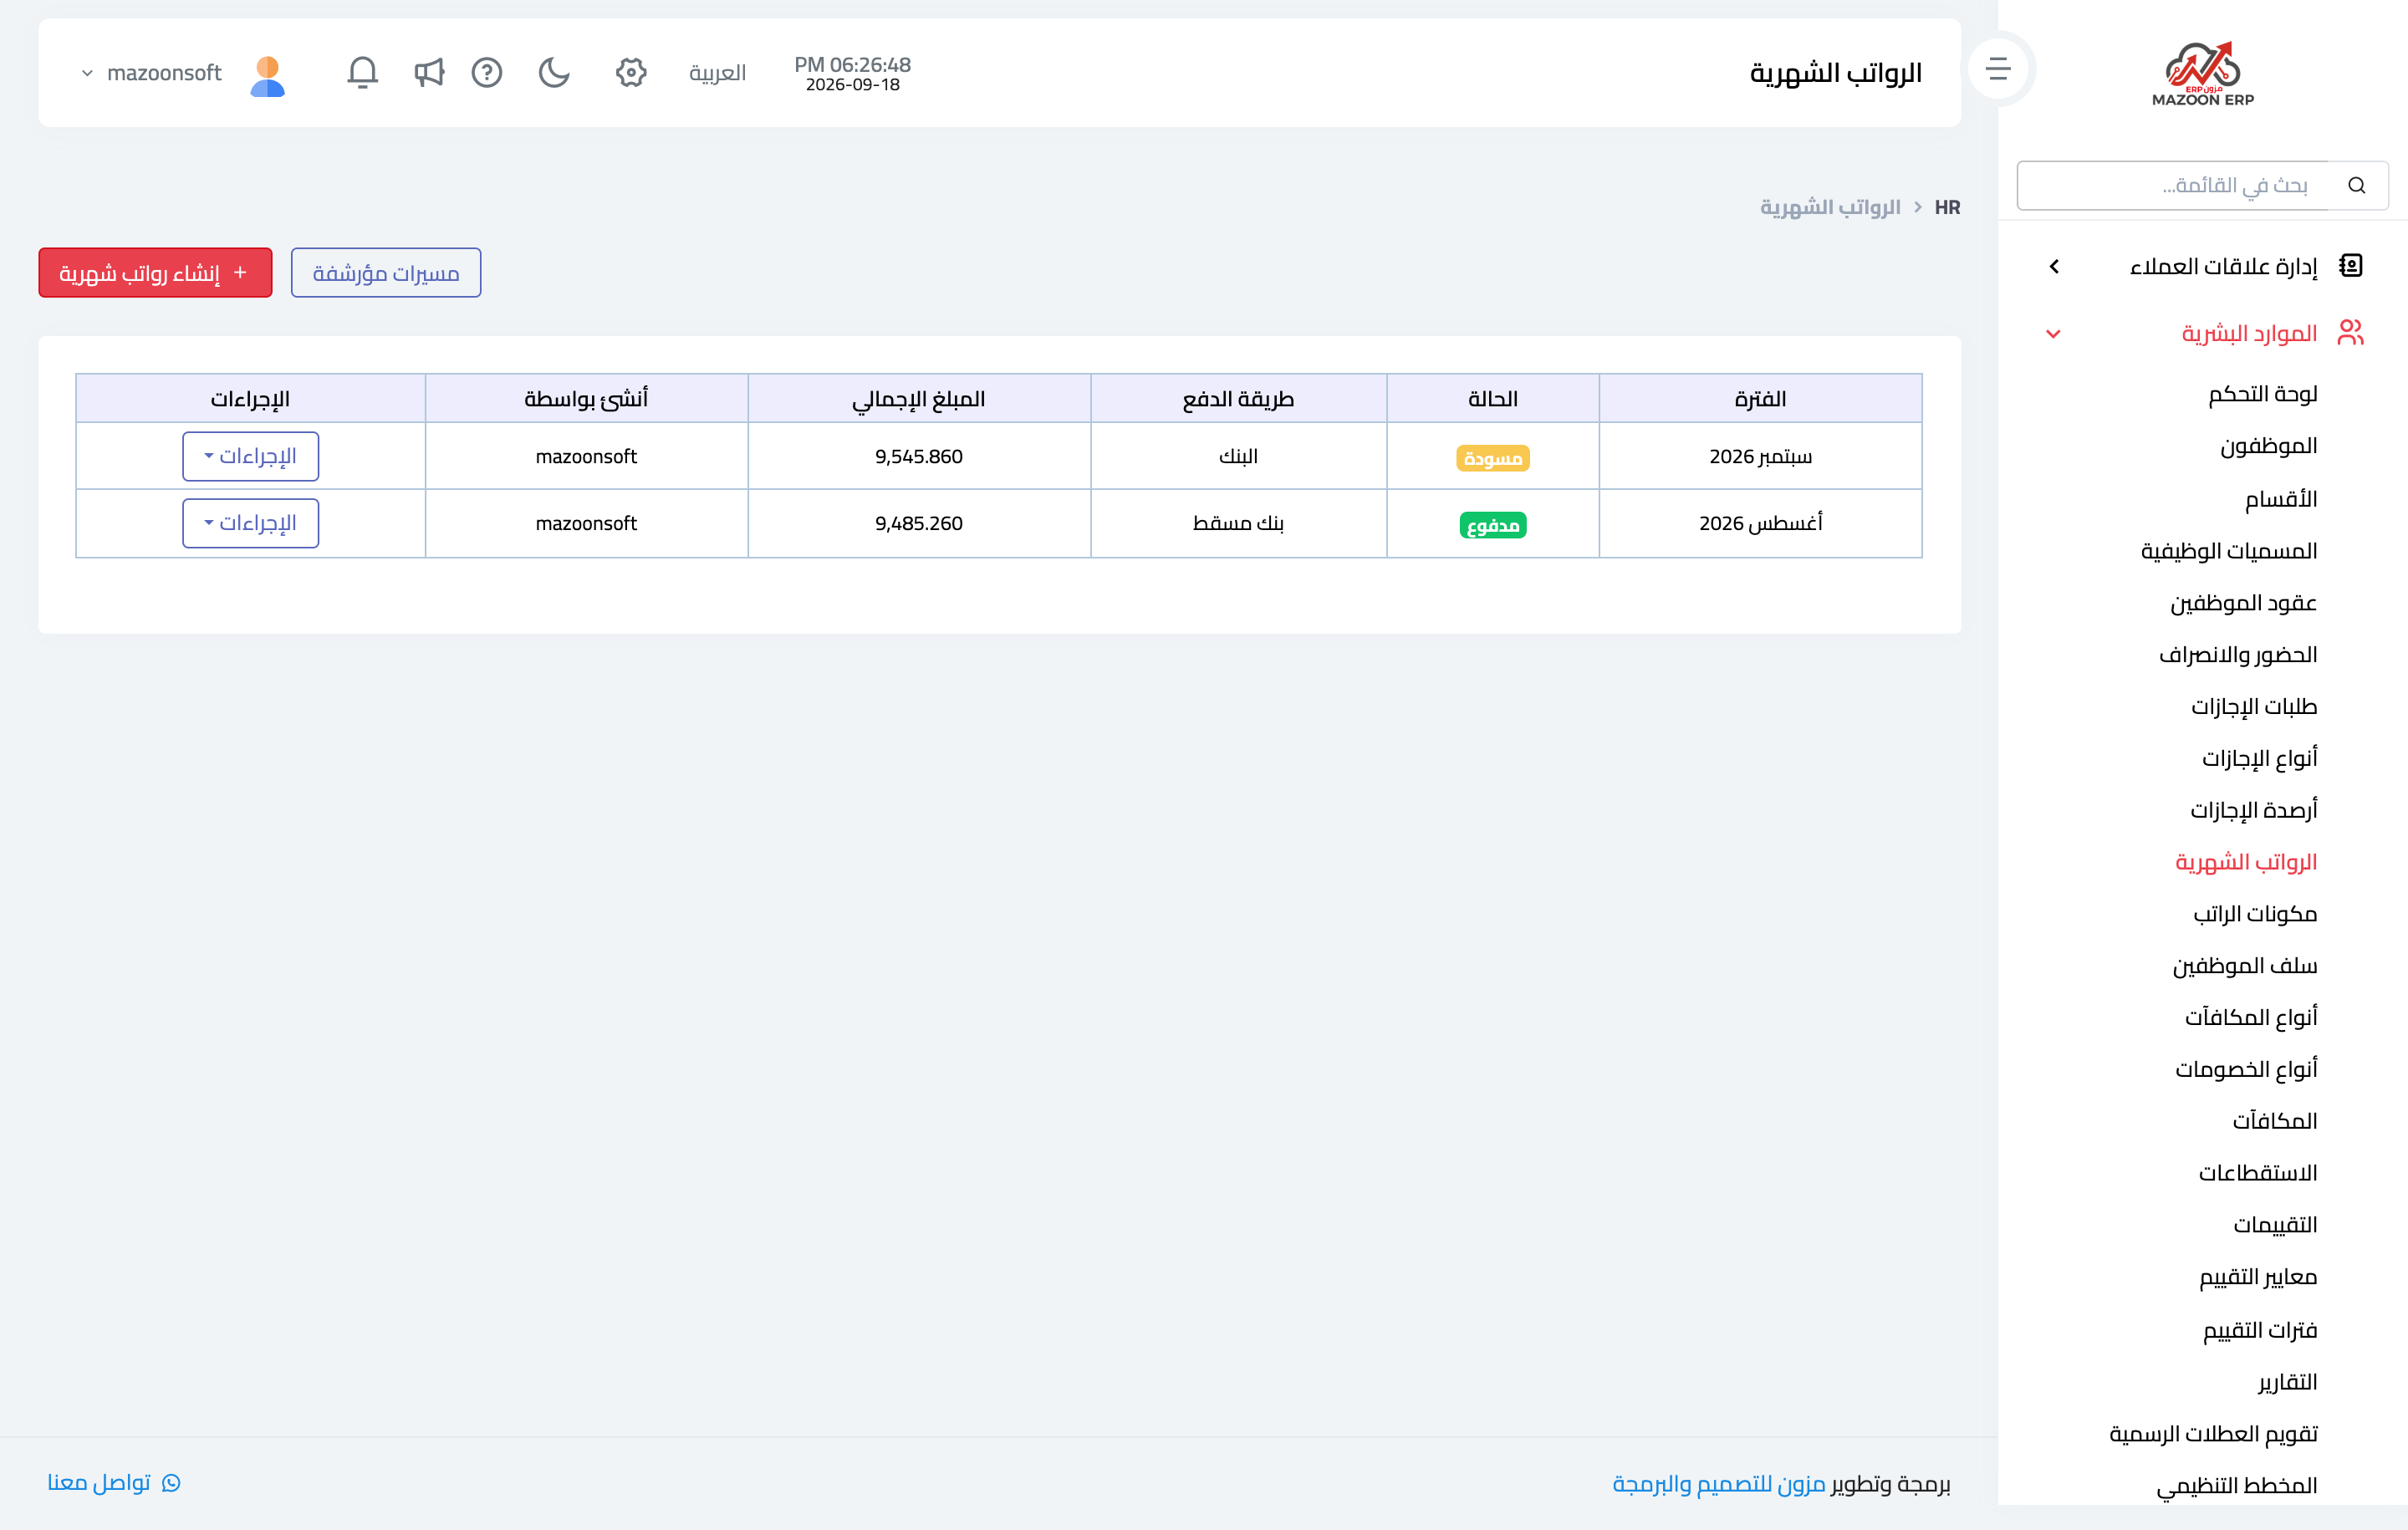Click the human resources people icon

(x=2351, y=332)
